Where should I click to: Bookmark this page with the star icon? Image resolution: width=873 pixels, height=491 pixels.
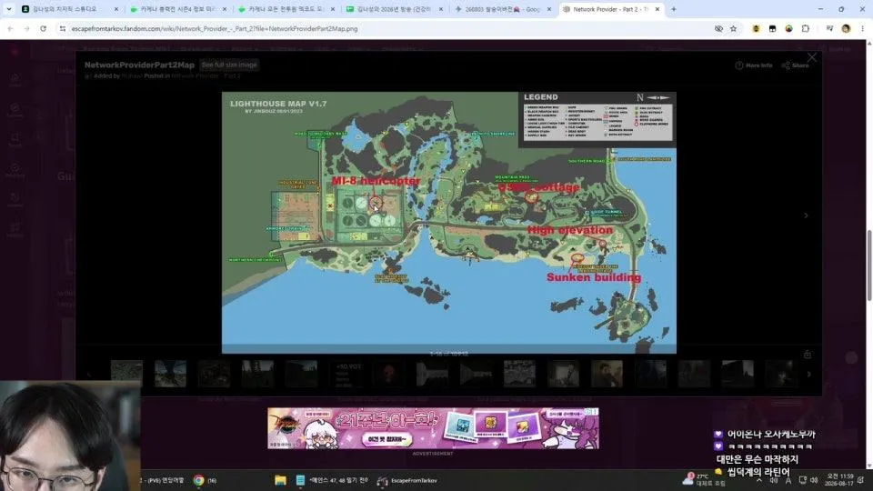coord(733,28)
